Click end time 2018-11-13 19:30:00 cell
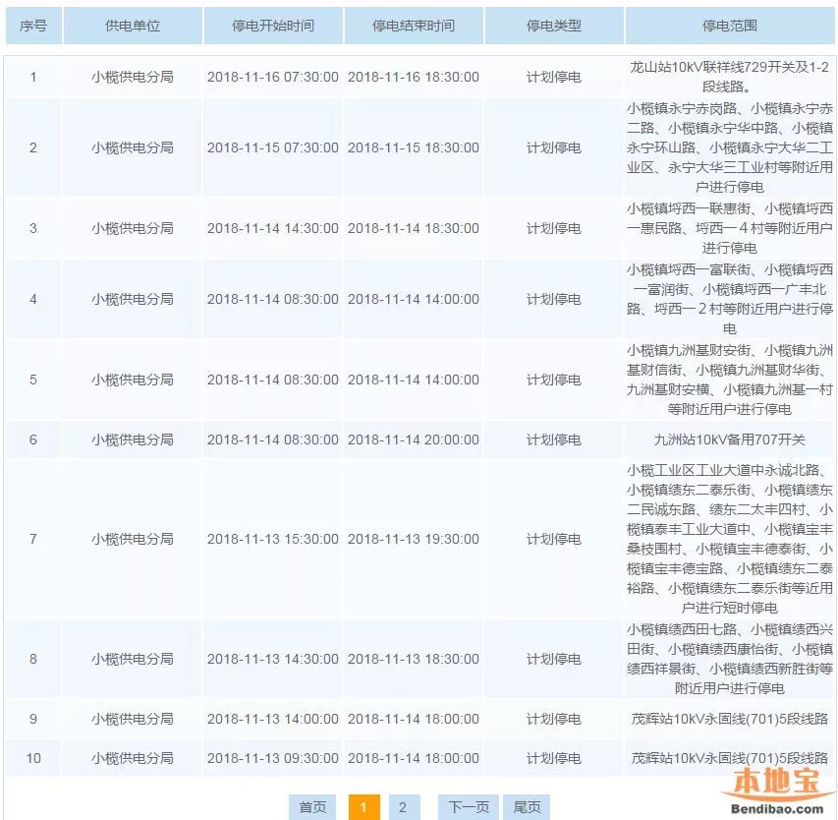This screenshot has height=820, width=838. click(414, 539)
